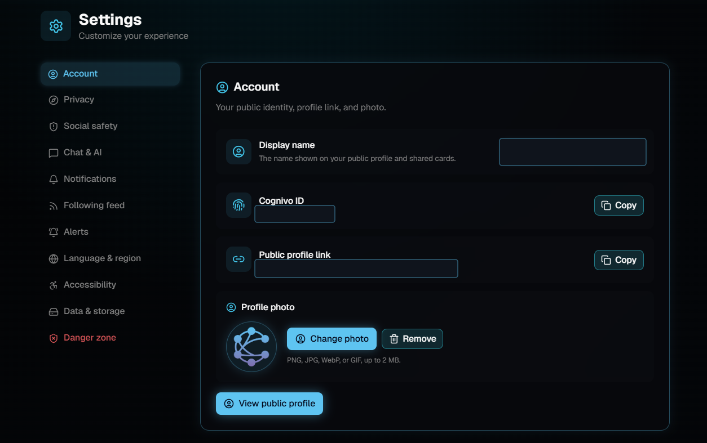Click the Account panel heading user icon
The image size is (707, 443).
(x=222, y=87)
